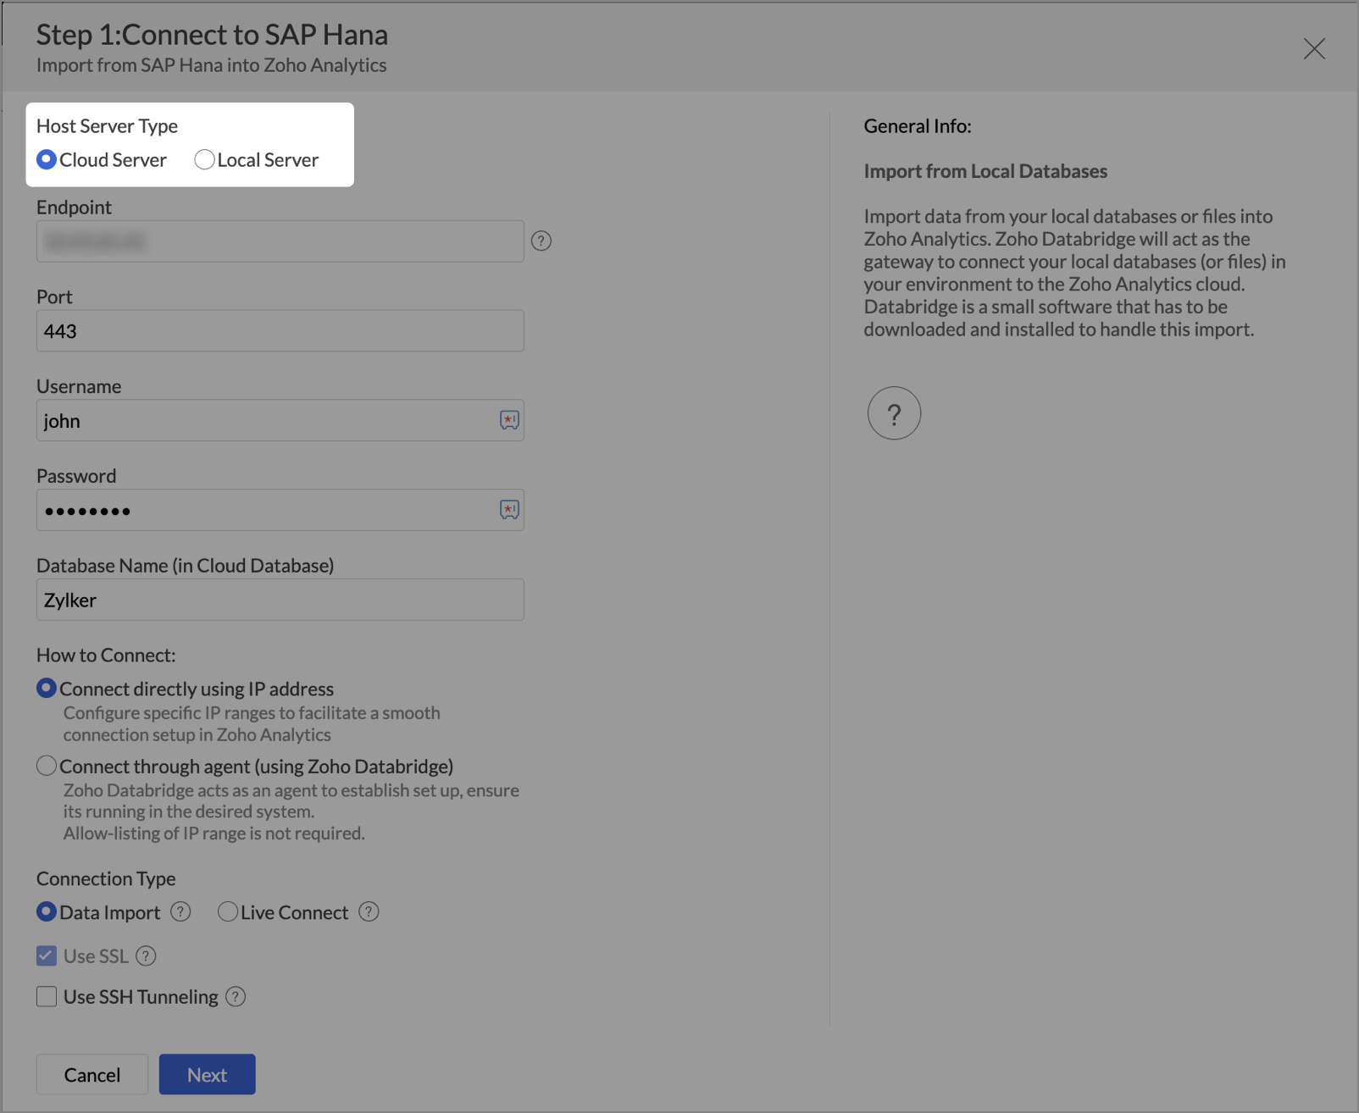1359x1113 pixels.
Task: Open the Data Import help tooltip icon
Action: [180, 912]
